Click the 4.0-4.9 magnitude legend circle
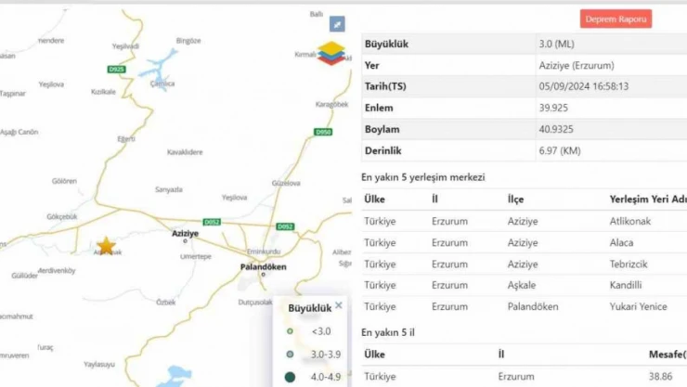 point(291,377)
